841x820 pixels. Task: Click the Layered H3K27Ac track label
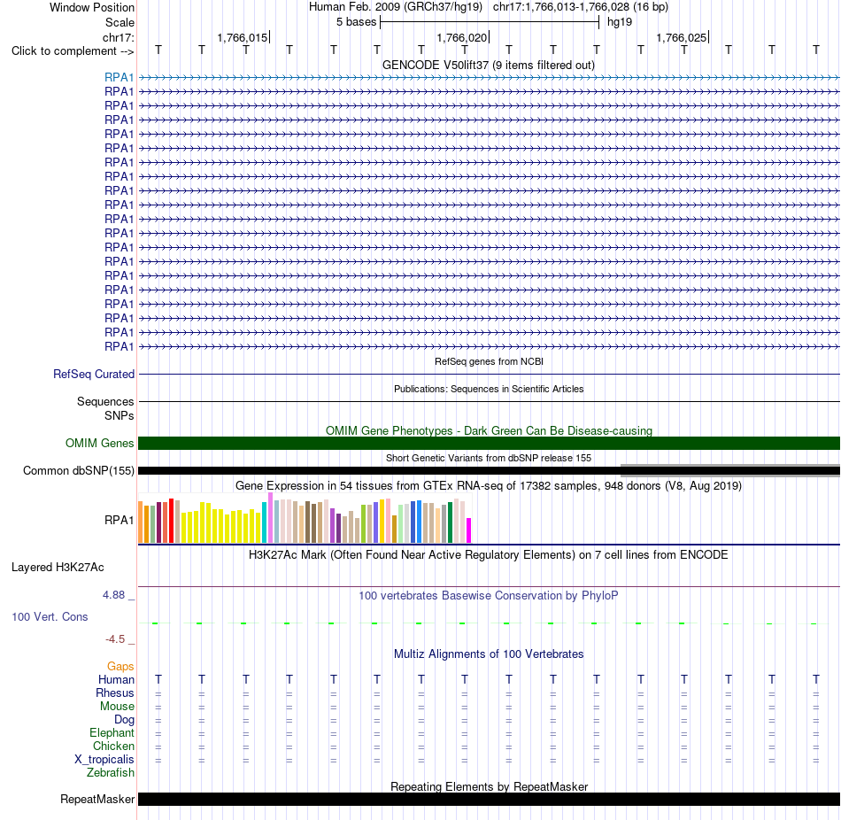58,568
